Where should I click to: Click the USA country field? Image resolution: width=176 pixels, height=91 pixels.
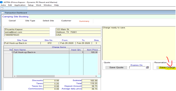click(x=78, y=35)
